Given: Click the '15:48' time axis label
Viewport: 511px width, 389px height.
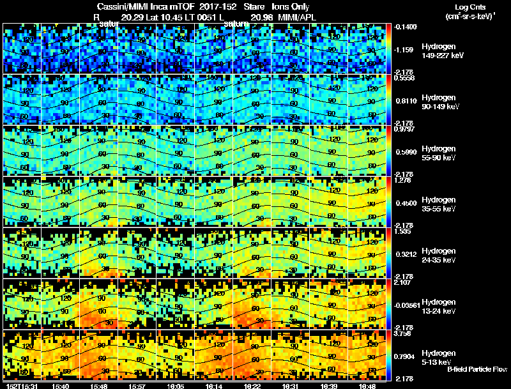Looking at the screenshot, I should pos(99,386).
